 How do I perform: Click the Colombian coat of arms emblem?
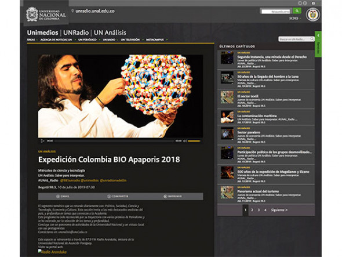click(313, 15)
